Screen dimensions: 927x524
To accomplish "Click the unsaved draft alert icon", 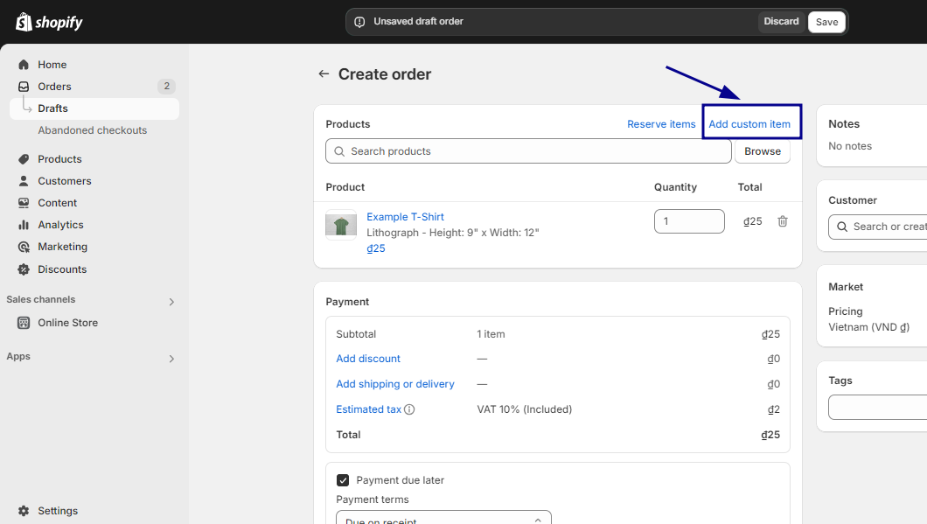I will 359,22.
